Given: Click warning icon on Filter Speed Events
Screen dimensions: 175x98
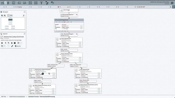Looking at the screenshot, I should point(79,70).
